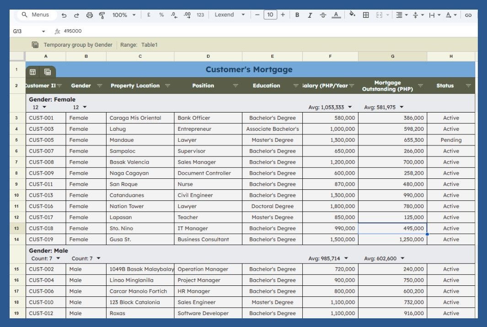Screen dimensions: 487x327
Task: Click the group-by view icon beside Temporary group
Action: coord(35,45)
